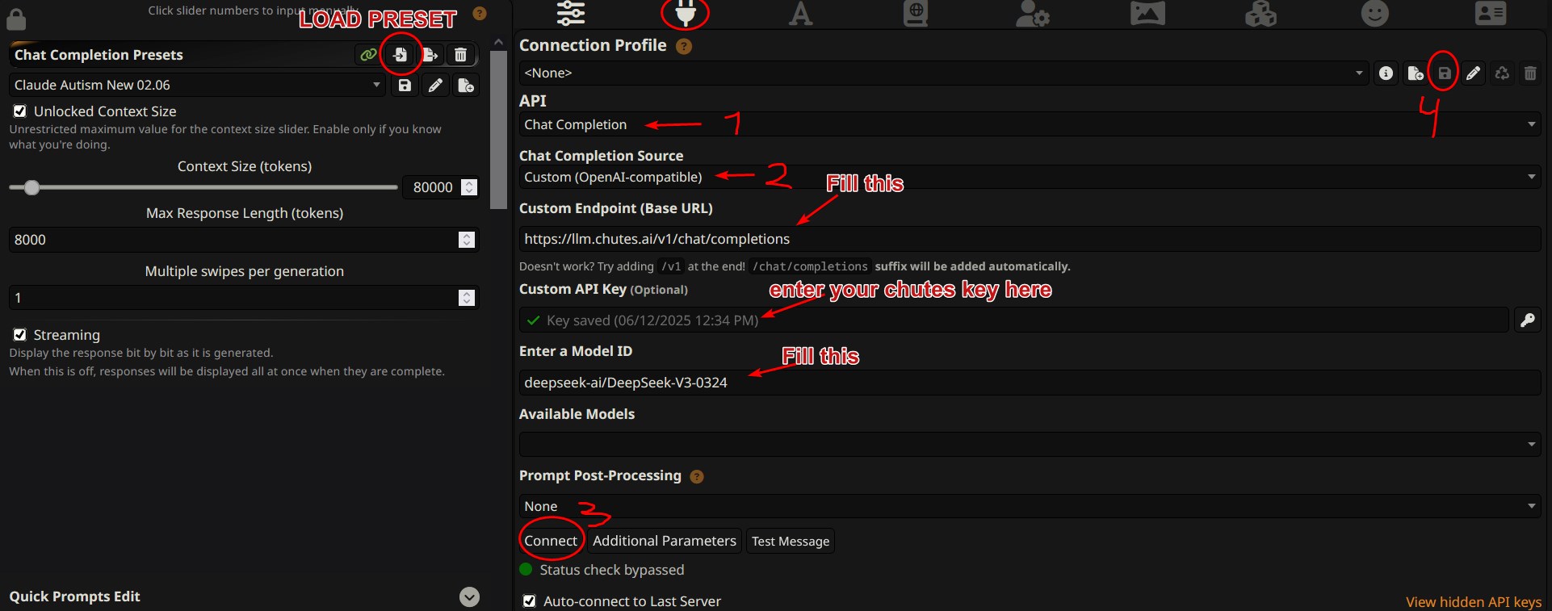
Task: Open the Claude Autism preset dropdown
Action: click(x=198, y=85)
